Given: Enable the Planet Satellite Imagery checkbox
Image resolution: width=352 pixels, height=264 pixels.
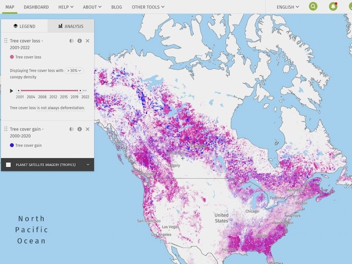Looking at the screenshot, I should tap(9, 165).
